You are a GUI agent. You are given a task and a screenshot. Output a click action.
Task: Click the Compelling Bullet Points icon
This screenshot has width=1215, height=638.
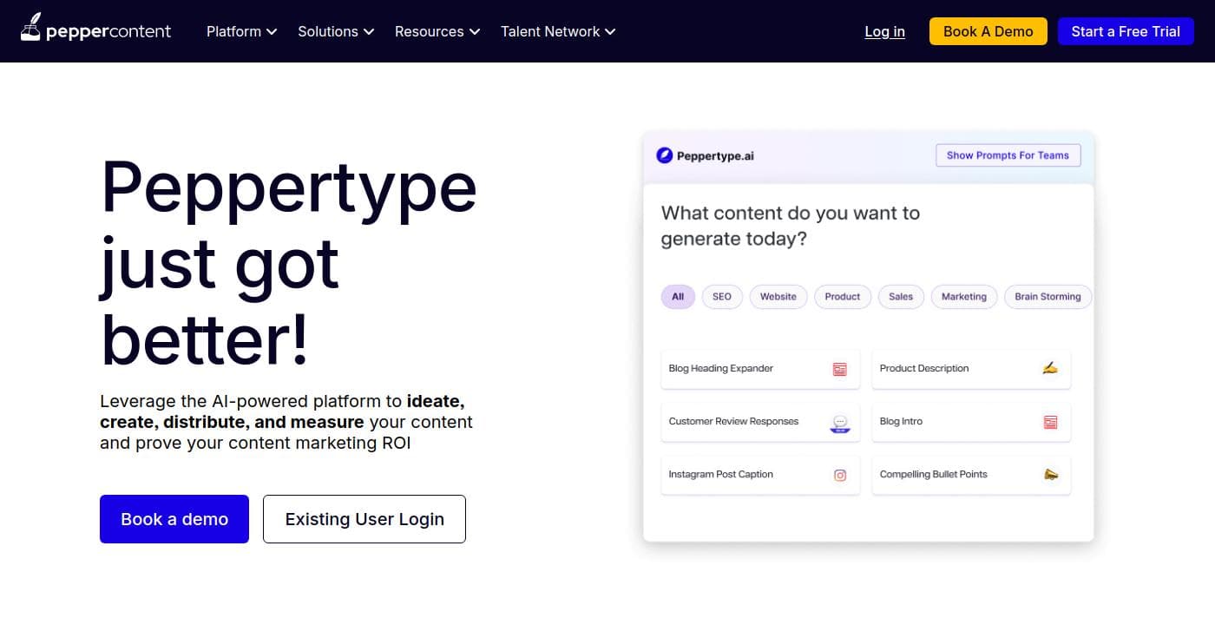click(1050, 475)
